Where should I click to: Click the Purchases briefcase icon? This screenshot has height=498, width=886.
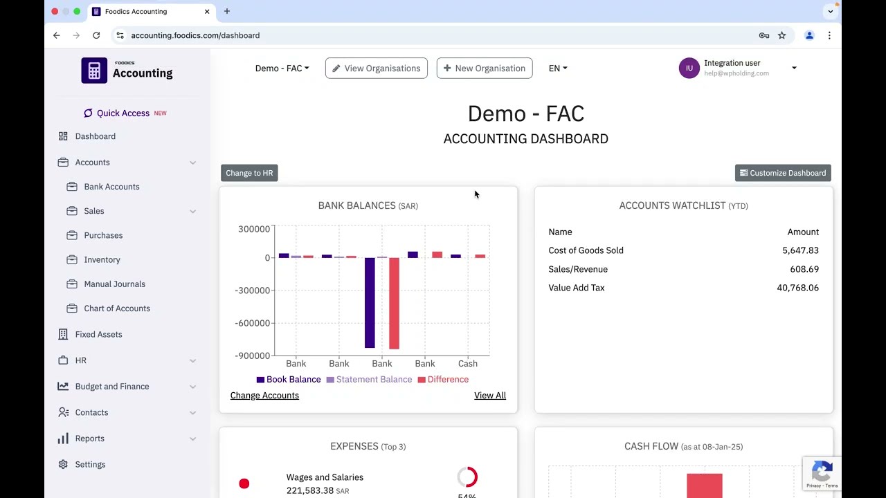tap(72, 235)
